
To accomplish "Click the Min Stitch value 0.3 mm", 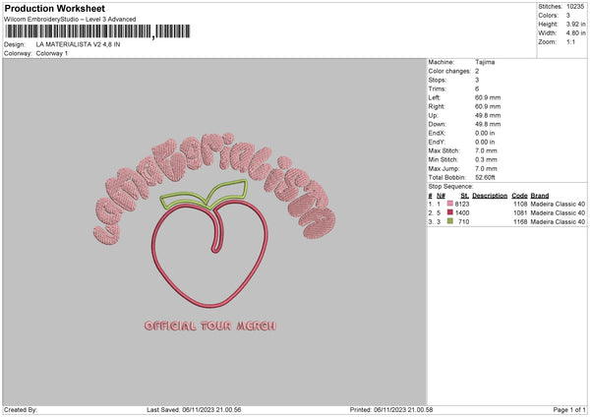I will [486, 159].
